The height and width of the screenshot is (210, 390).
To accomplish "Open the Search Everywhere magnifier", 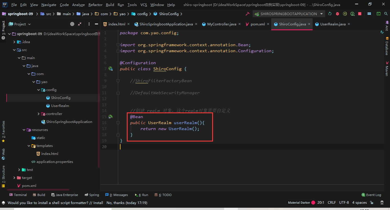I will coord(385,14).
